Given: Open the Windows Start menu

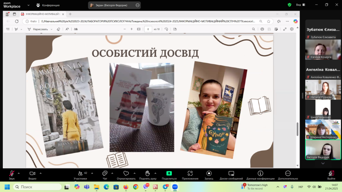Looking at the screenshot, I should pos(7,187).
